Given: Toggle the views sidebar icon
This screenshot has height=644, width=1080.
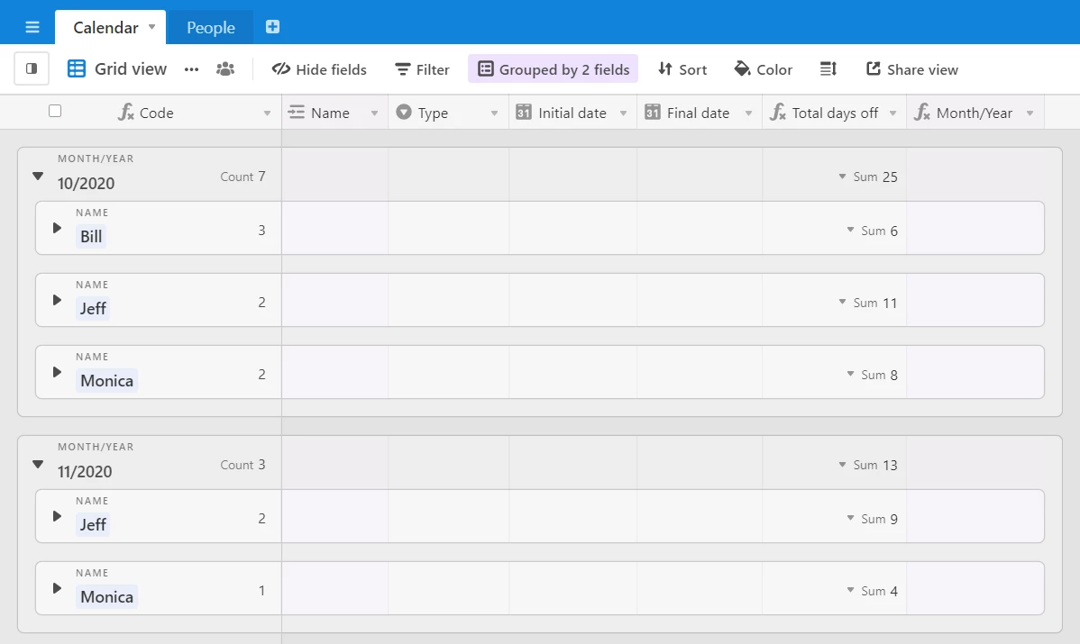Looking at the screenshot, I should click(32, 68).
